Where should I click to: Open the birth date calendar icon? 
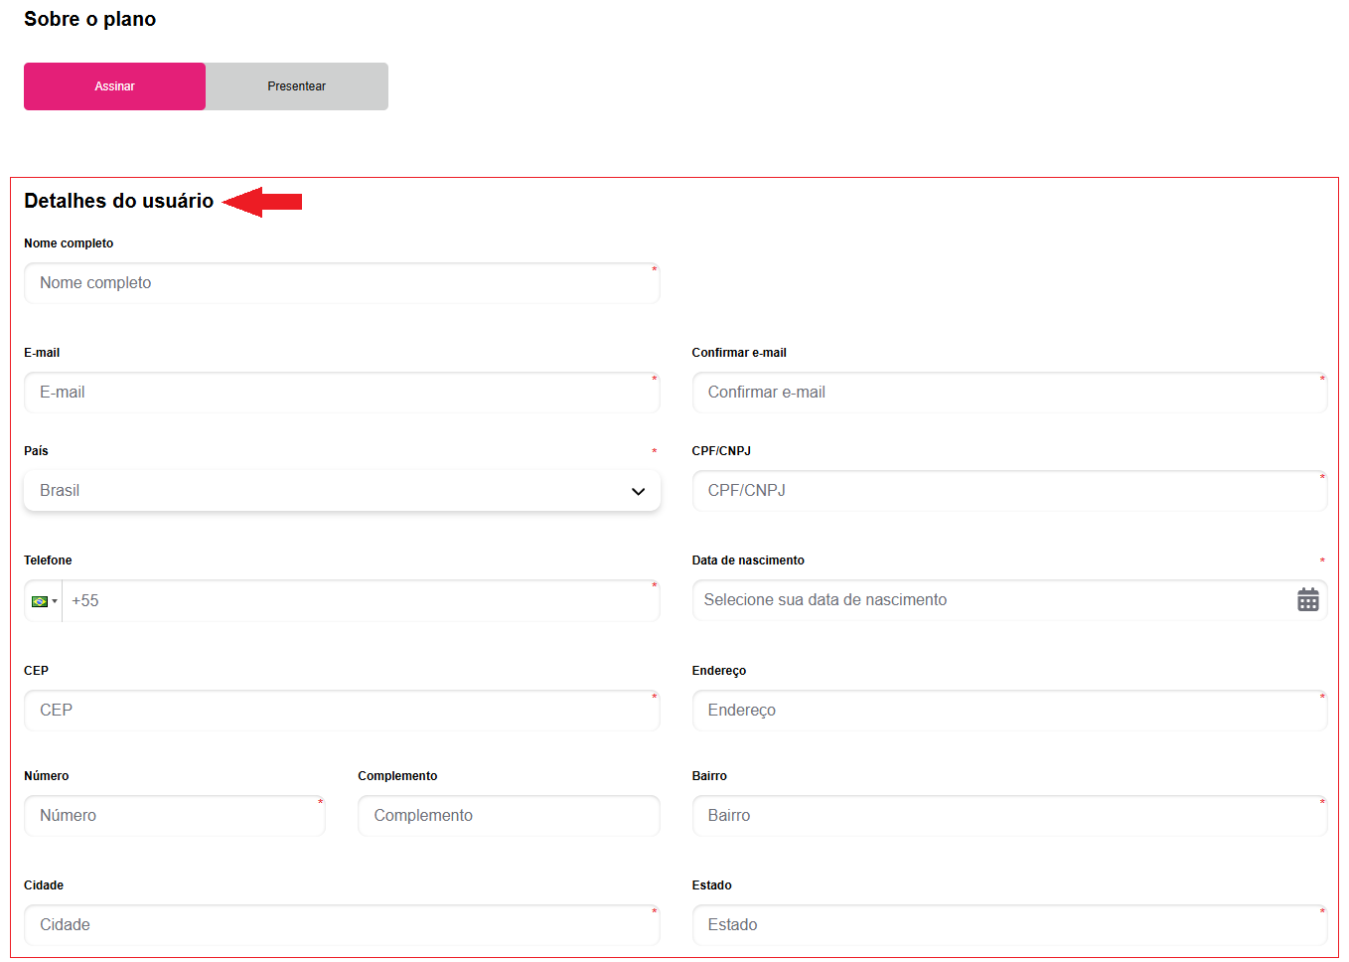click(x=1307, y=600)
